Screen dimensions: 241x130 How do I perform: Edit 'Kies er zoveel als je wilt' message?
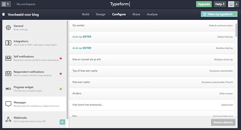[152, 59]
